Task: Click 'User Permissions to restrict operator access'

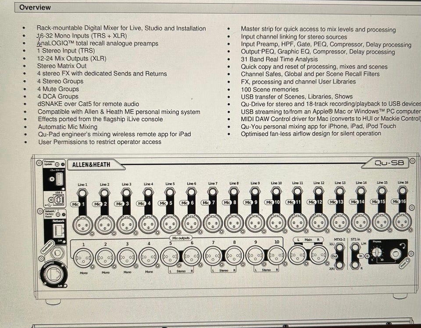Action: click(x=100, y=142)
